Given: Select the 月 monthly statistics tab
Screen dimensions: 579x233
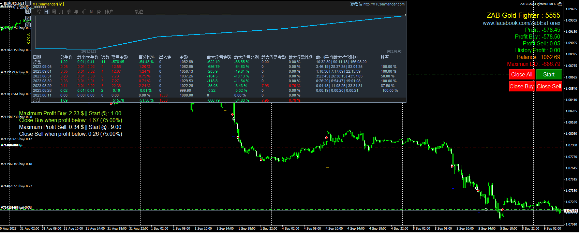Looking at the screenshot, I should (x=61, y=12).
